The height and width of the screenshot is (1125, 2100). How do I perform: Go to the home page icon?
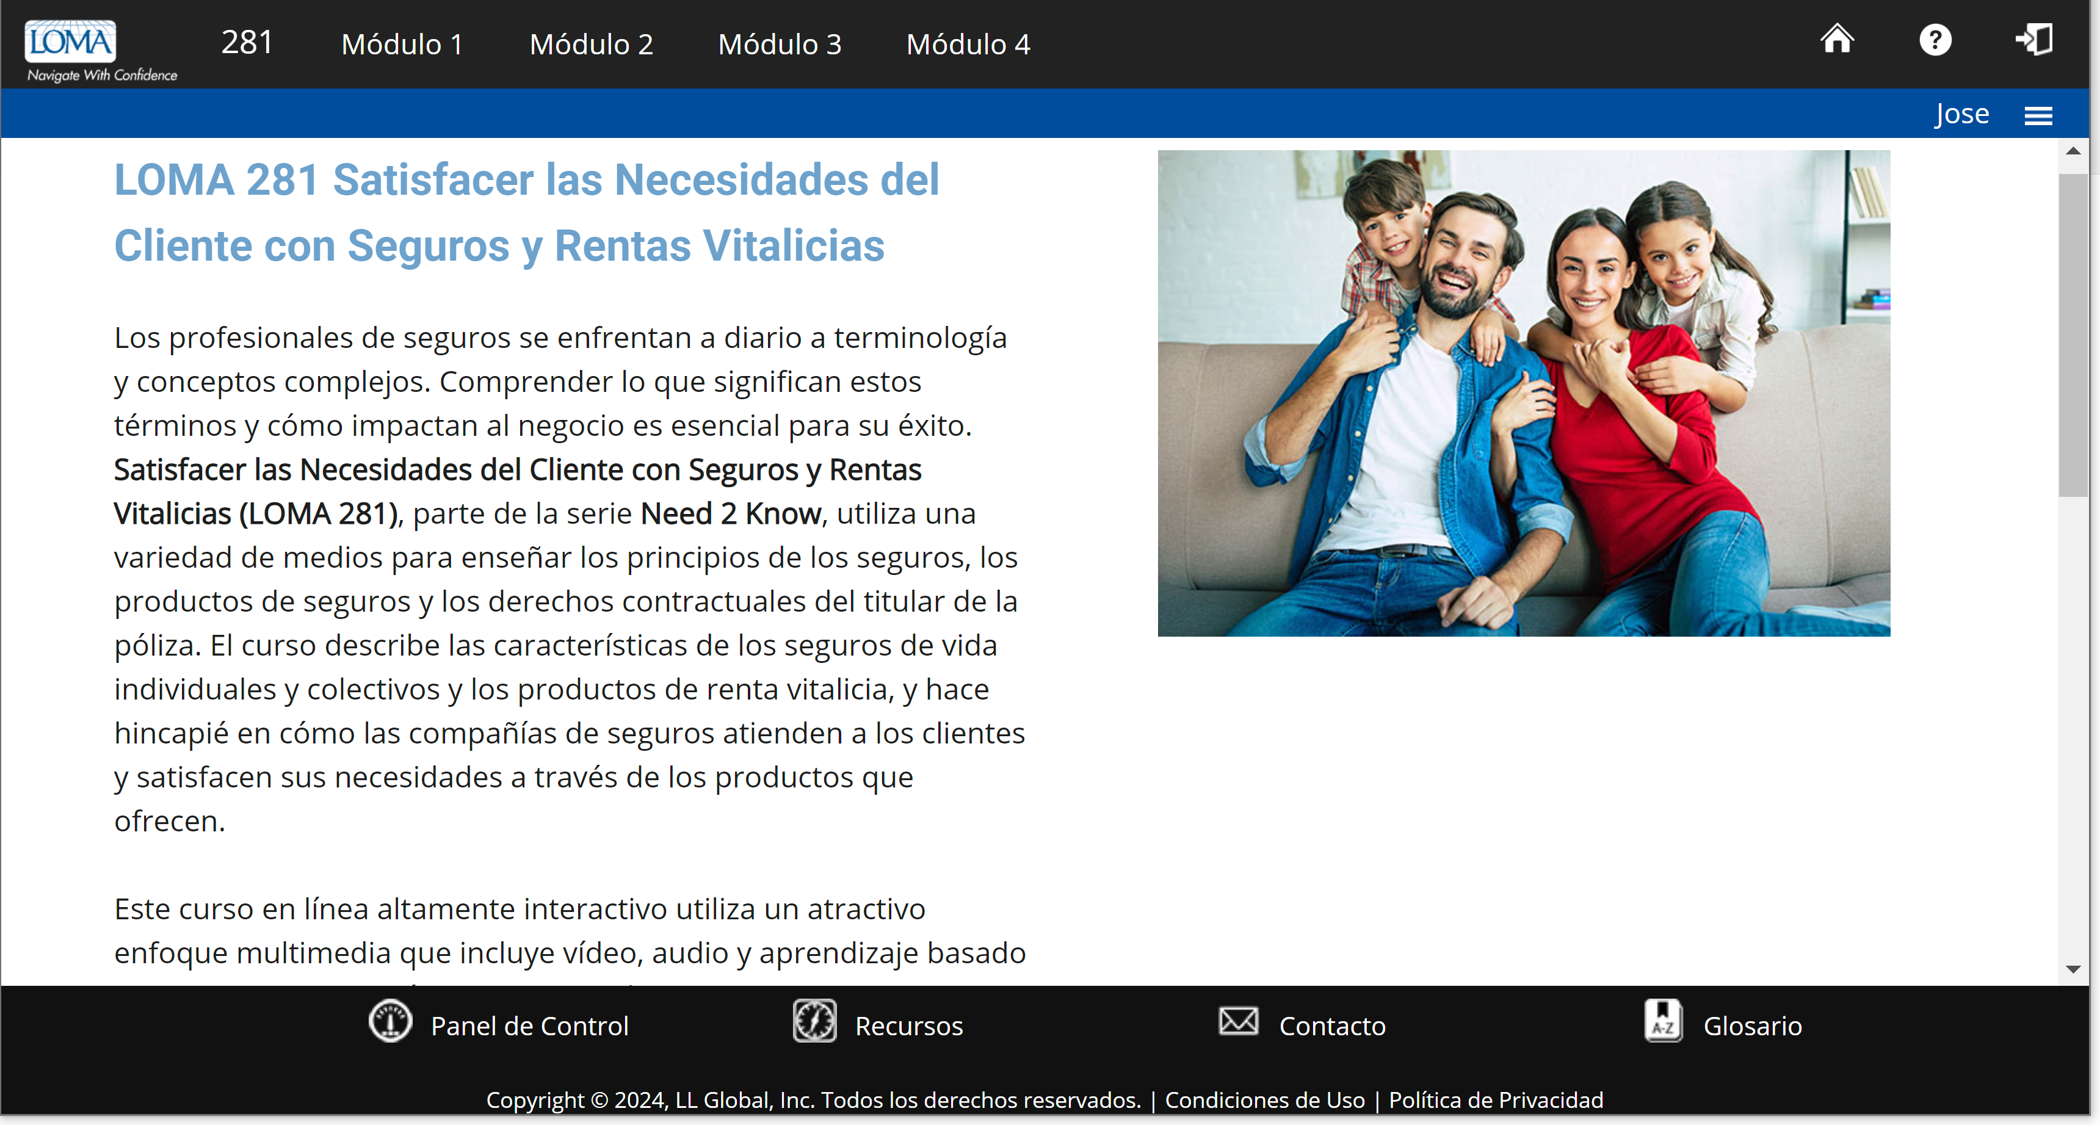click(1837, 39)
